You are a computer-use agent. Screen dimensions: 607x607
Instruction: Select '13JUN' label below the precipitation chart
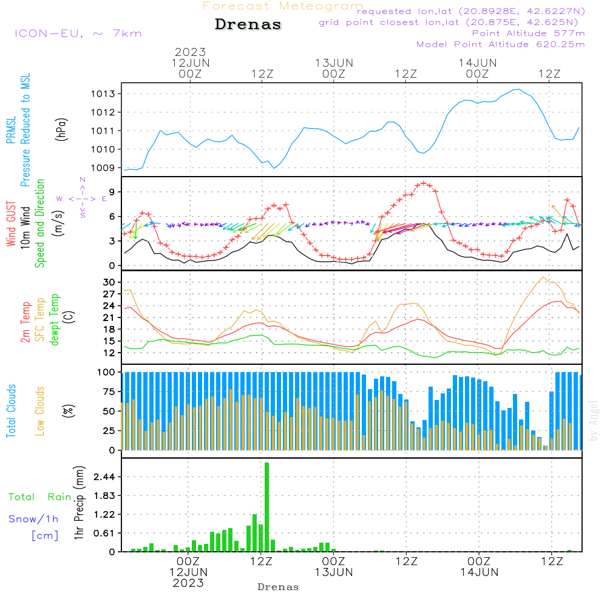(334, 572)
